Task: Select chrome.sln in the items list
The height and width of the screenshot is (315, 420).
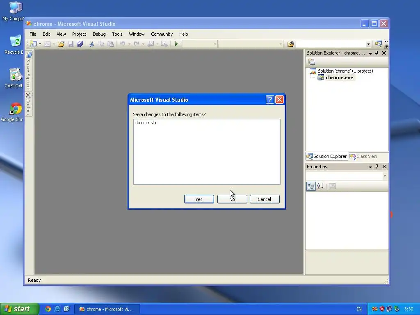Action: click(x=145, y=123)
